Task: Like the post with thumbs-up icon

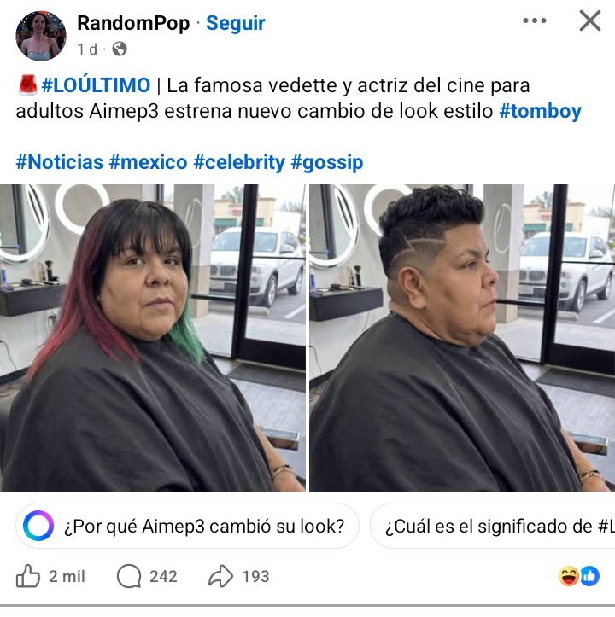Action: 28,576
